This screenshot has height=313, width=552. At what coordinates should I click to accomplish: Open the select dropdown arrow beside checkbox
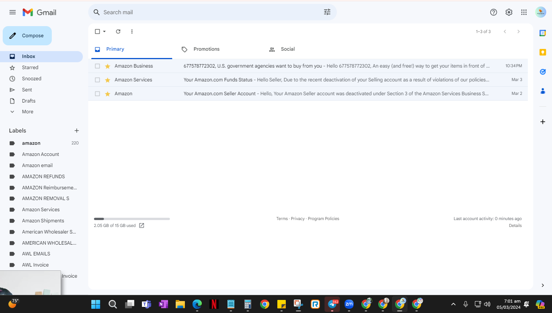coord(104,31)
